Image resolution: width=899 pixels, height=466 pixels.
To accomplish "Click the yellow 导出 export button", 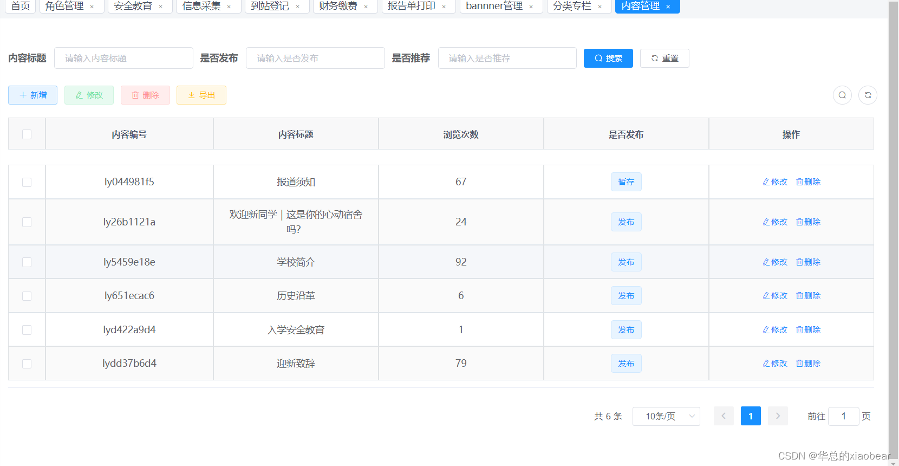I will pos(201,95).
